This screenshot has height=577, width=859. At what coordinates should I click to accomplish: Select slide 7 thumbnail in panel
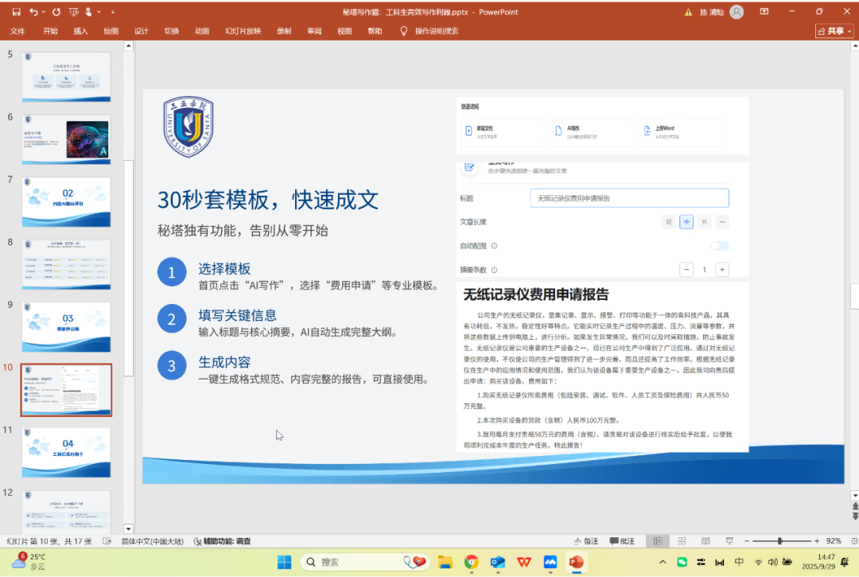pos(66,202)
